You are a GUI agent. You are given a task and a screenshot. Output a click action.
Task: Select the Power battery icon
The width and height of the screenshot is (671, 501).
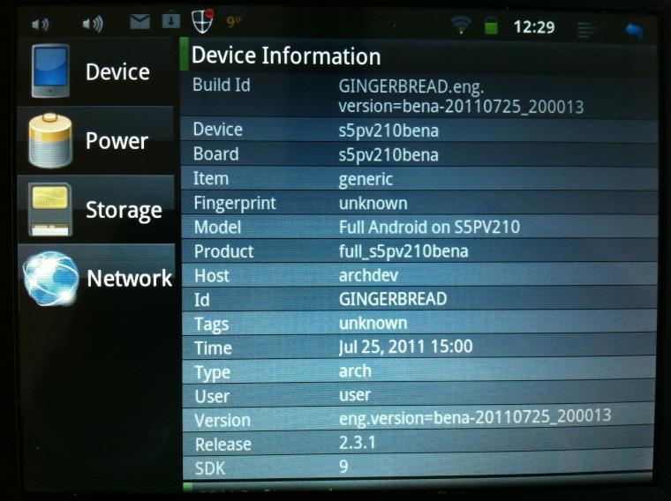50,140
